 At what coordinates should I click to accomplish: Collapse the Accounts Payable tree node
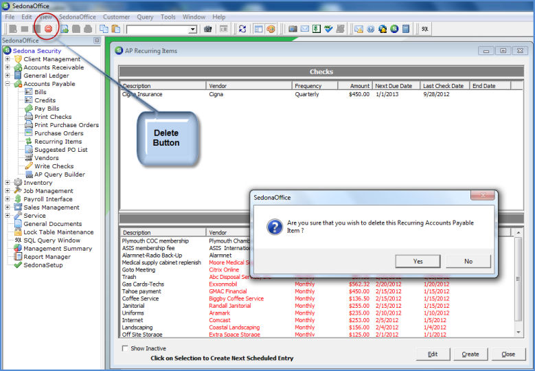8,84
